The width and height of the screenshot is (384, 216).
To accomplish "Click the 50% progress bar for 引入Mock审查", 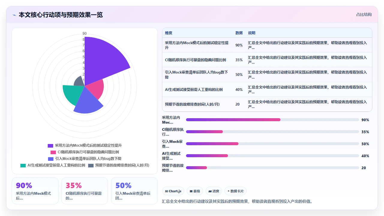I will pos(272,144).
